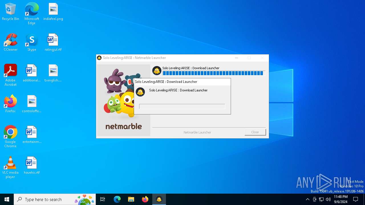This screenshot has width=365, height=205.
Task: Click the Netmarble icon in launcher title bar
Action: pyautogui.click(x=99, y=58)
